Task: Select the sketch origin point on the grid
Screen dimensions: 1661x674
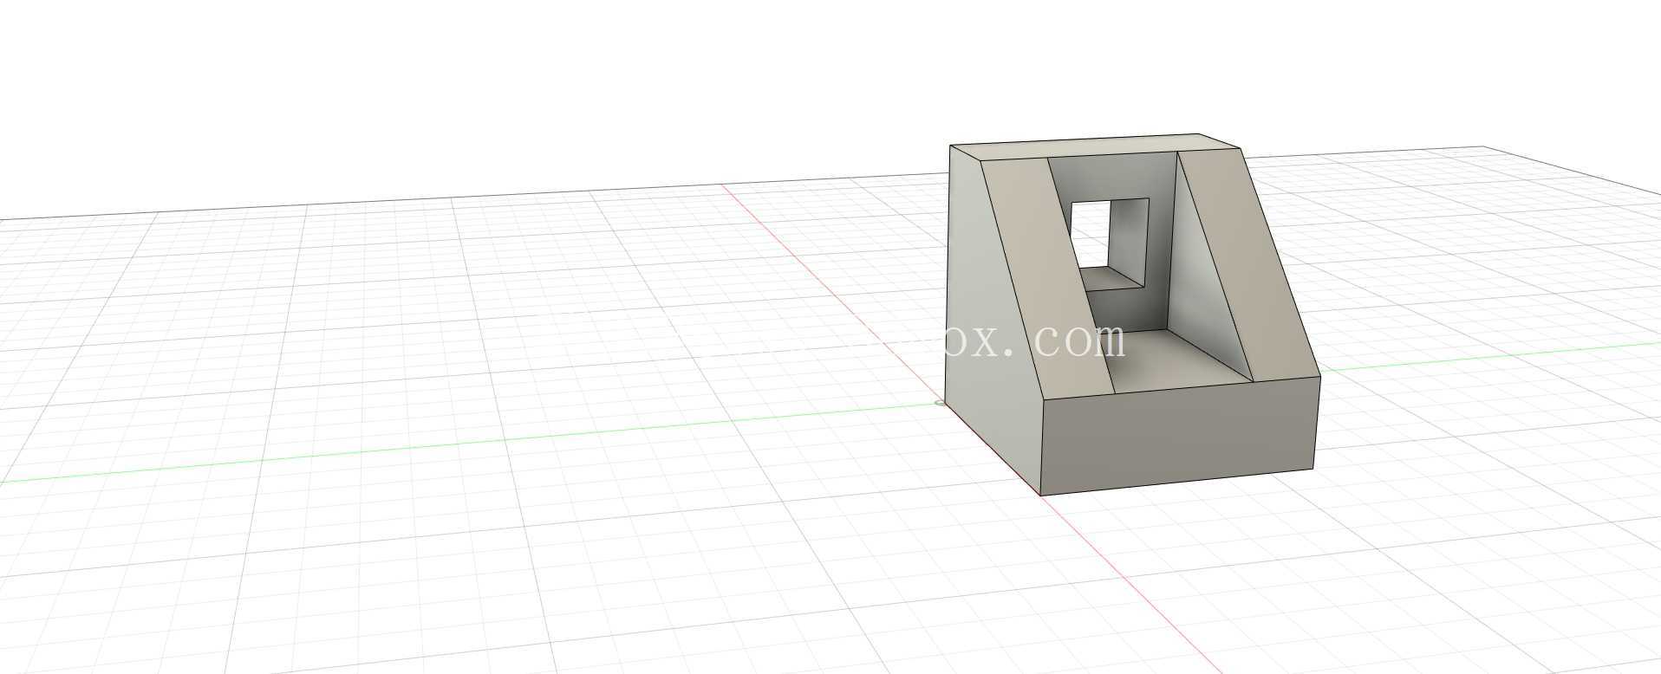Action: 941,403
